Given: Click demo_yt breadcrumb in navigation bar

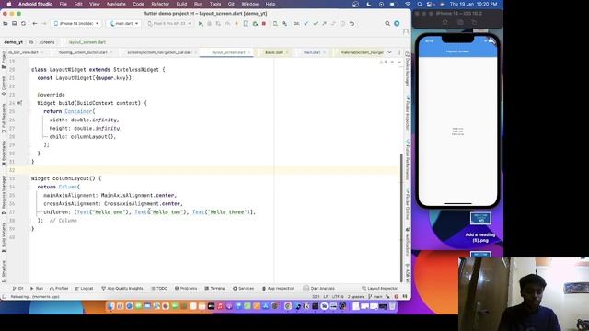Looking at the screenshot, I should point(13,42).
